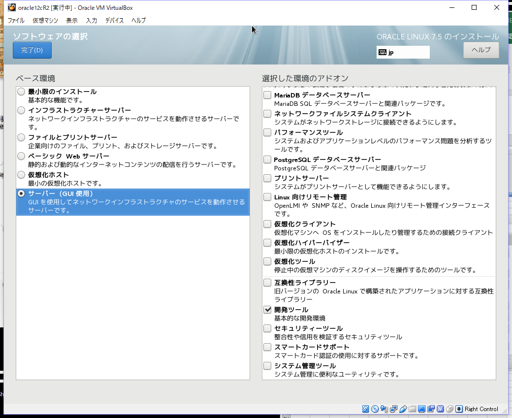The image size is (512, 418).
Task: Open the 仮想マシン menu
Action: tap(45, 20)
